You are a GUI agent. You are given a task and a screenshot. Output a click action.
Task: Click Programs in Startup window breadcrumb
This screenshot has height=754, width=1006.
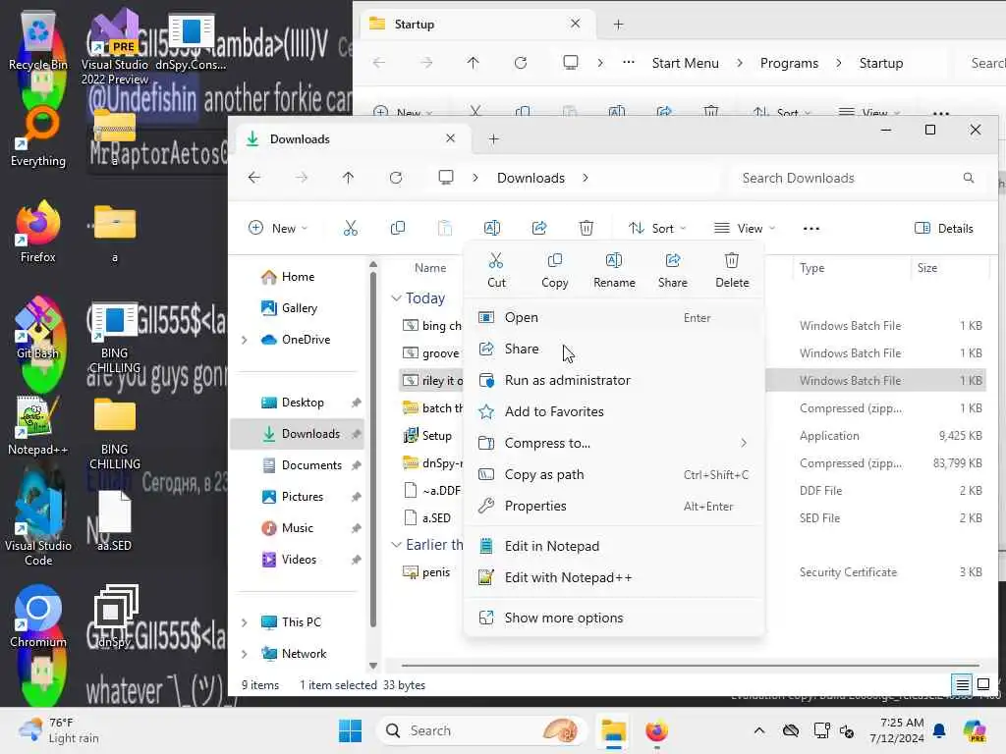click(789, 63)
